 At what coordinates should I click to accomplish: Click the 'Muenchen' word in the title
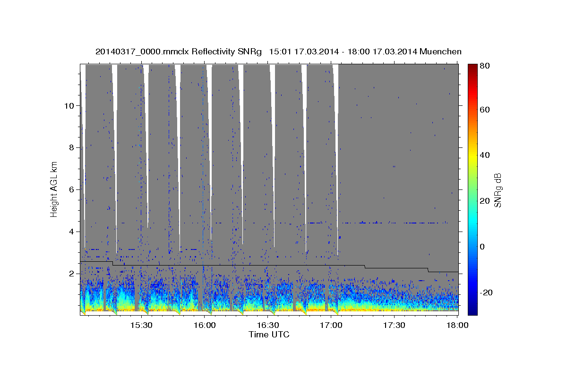[x=440, y=52]
